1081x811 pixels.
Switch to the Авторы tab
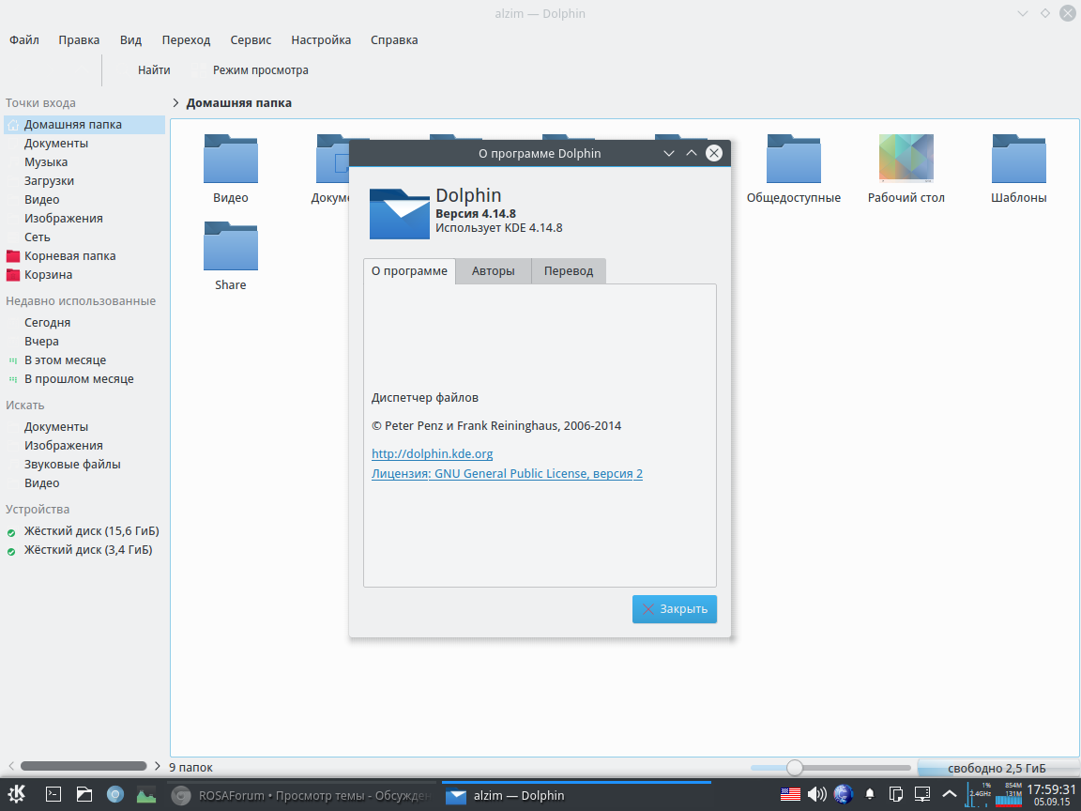pyautogui.click(x=493, y=271)
